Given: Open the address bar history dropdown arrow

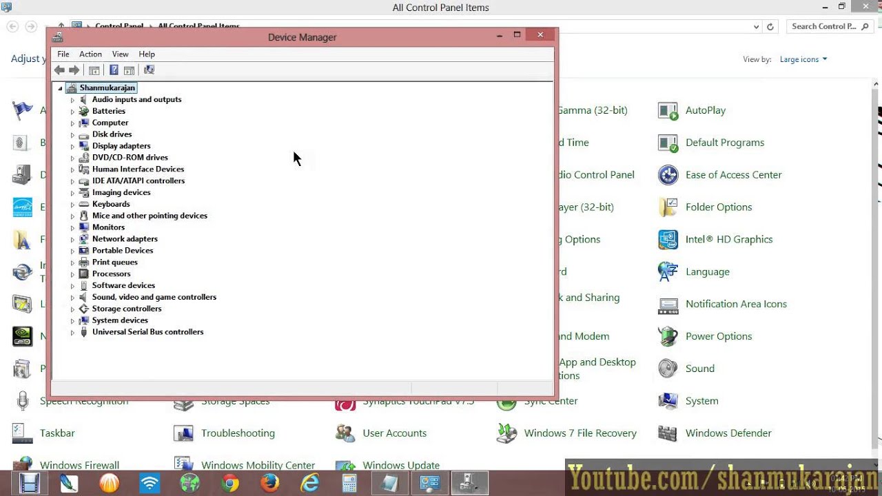Looking at the screenshot, I should click(756, 27).
